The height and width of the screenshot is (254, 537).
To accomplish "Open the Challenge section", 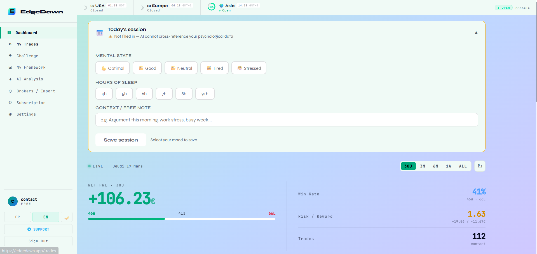I will [x=38, y=56].
